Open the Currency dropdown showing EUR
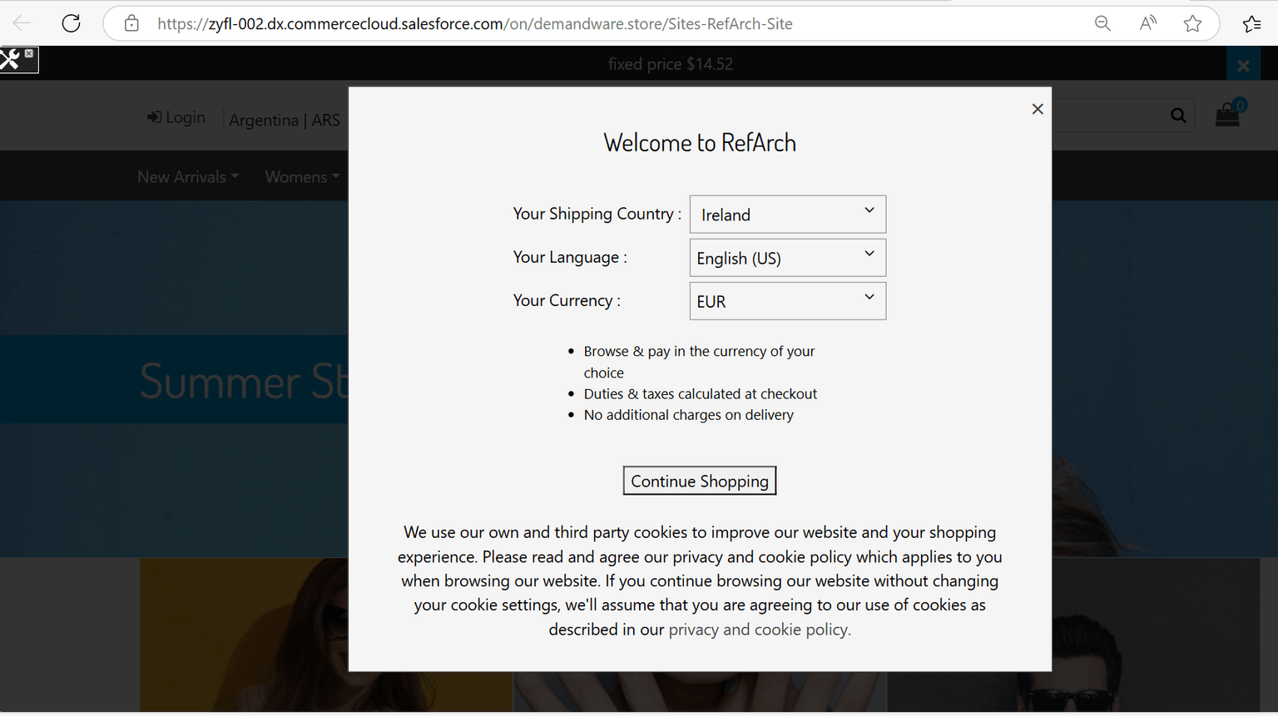Image resolution: width=1278 pixels, height=716 pixels. 787,301
